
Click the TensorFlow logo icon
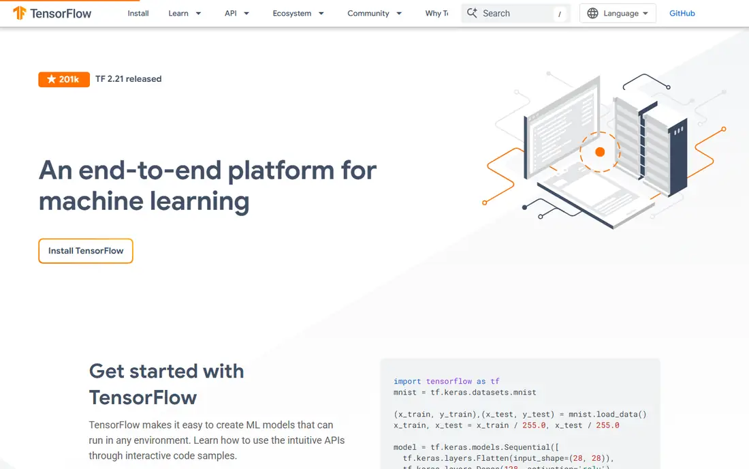point(19,13)
